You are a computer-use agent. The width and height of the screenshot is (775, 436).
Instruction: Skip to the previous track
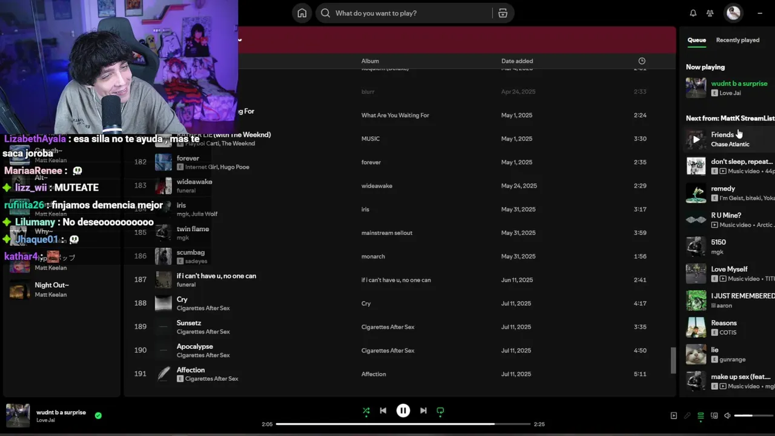click(x=383, y=411)
